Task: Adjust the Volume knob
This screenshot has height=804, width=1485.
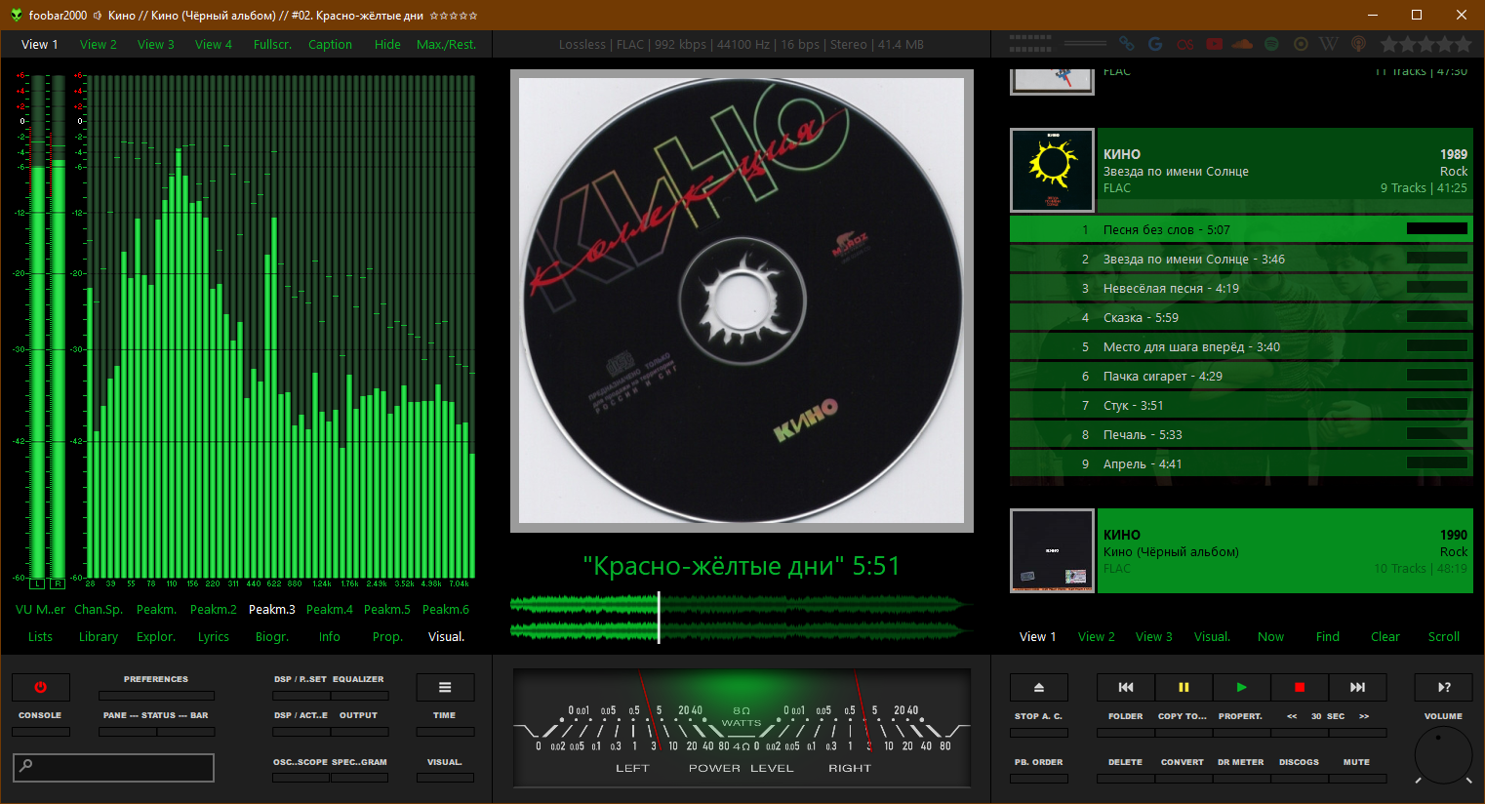Action: [x=1443, y=755]
